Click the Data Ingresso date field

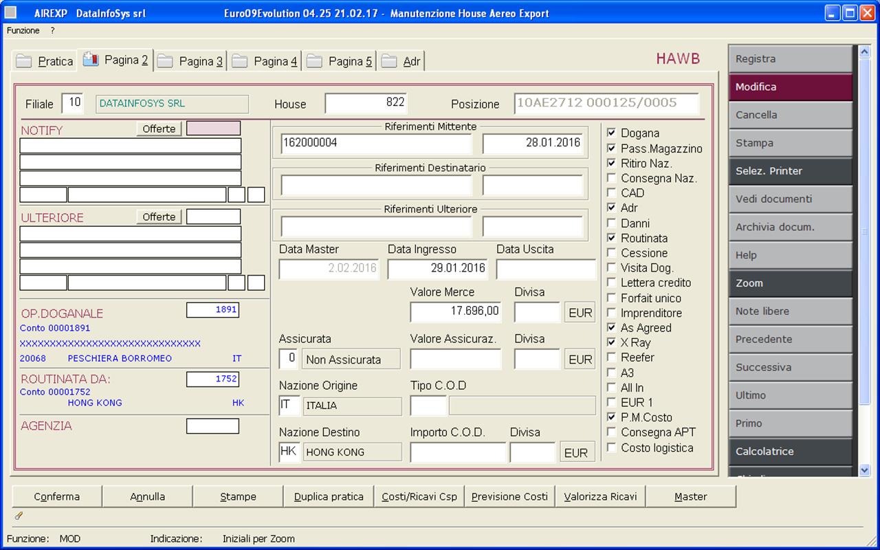coord(438,269)
